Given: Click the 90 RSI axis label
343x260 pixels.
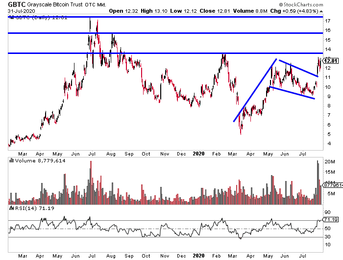Looking at the screenshot, I should tap(327, 212).
